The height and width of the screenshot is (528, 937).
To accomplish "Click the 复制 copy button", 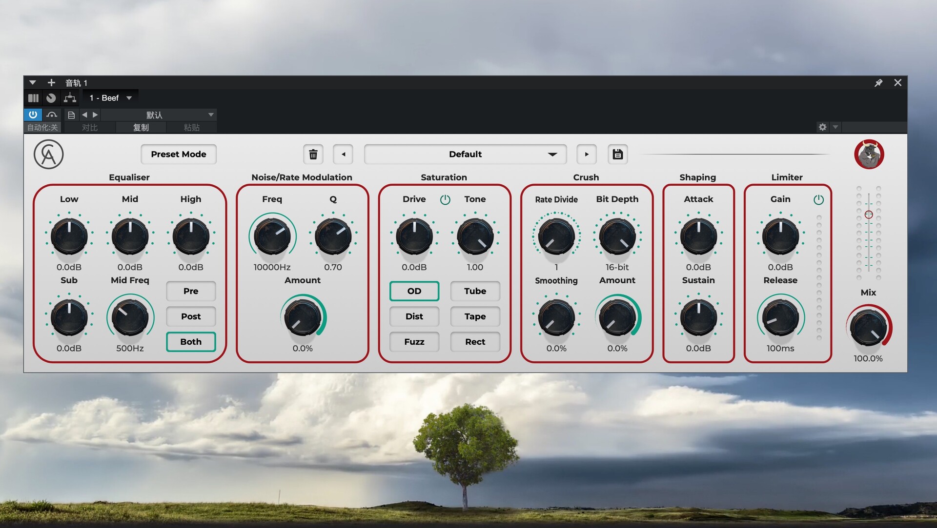I will (141, 128).
